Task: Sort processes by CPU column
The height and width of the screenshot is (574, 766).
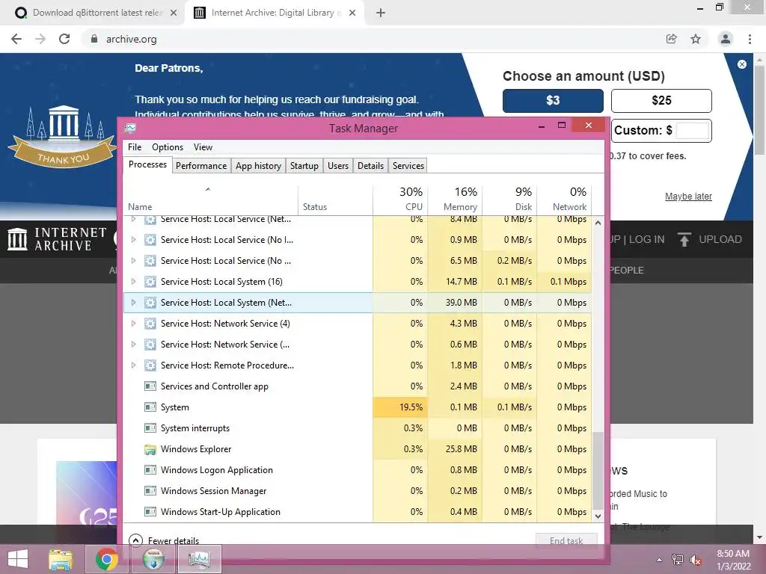Action: pos(401,200)
